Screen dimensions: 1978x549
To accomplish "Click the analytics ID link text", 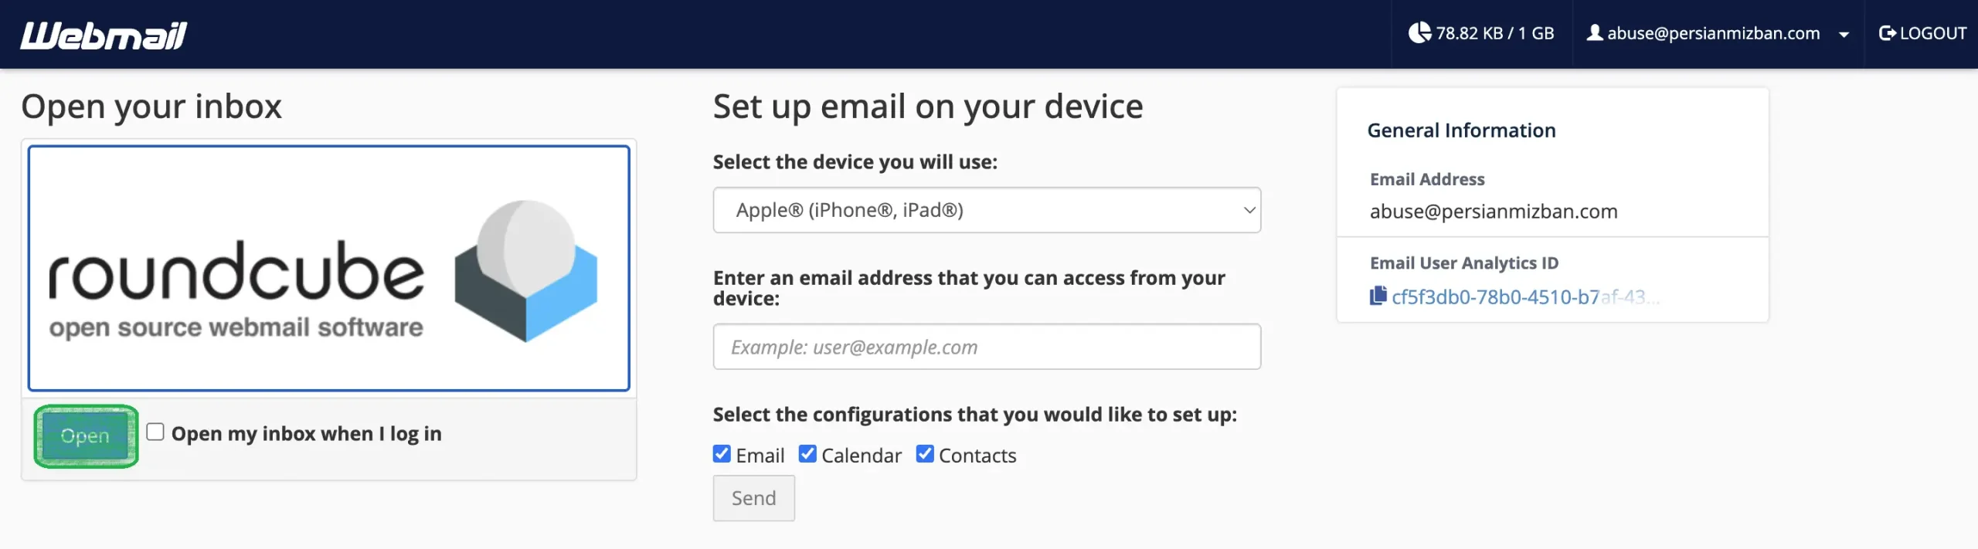I will click(x=1495, y=297).
